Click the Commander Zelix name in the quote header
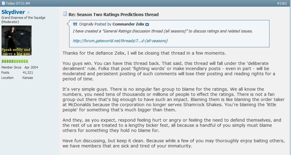This screenshot has width=291, height=155. tap(128, 24)
